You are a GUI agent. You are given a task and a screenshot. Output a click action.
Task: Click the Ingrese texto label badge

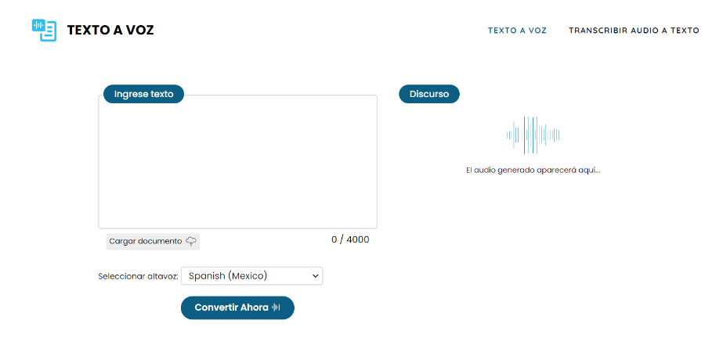click(x=143, y=94)
